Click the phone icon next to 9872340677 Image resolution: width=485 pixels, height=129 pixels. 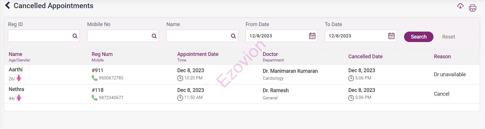tap(94, 98)
